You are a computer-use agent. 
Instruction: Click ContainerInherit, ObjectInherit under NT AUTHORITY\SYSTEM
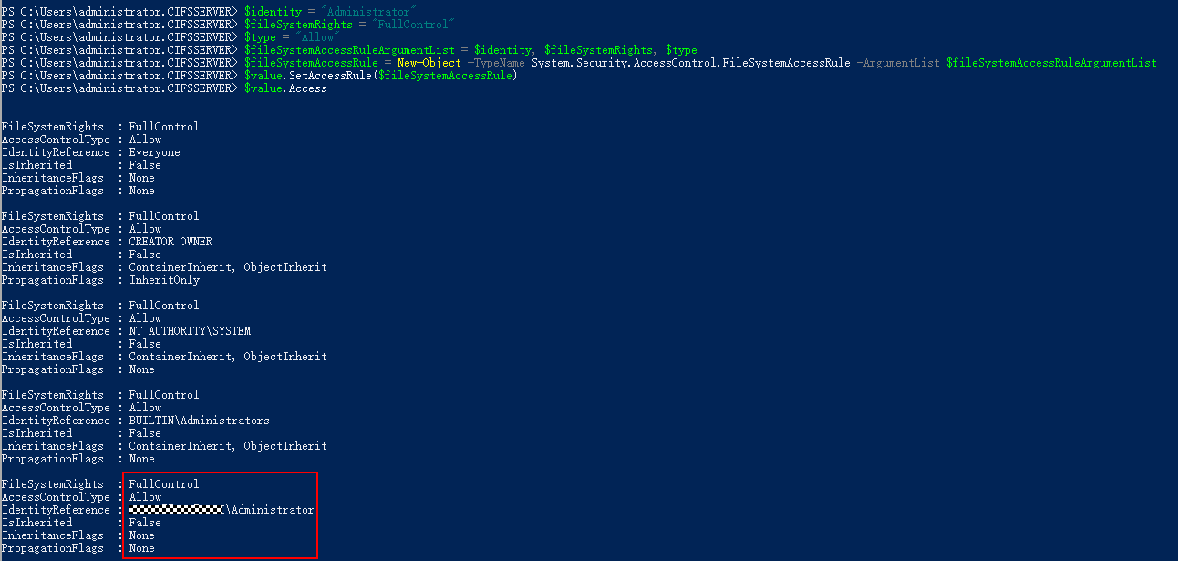(x=228, y=357)
